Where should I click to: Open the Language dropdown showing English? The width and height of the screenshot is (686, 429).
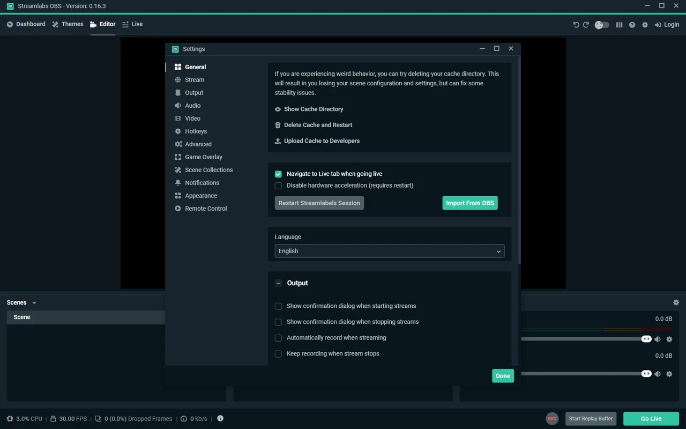tap(389, 251)
